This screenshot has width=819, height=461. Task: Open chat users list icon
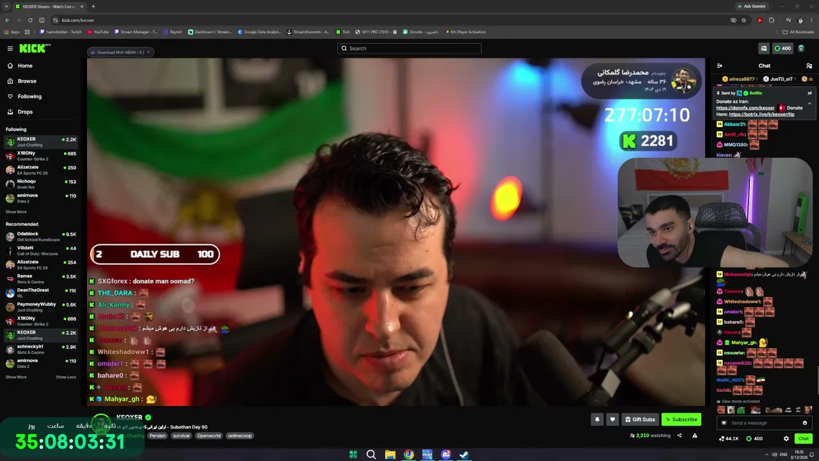coord(809,66)
